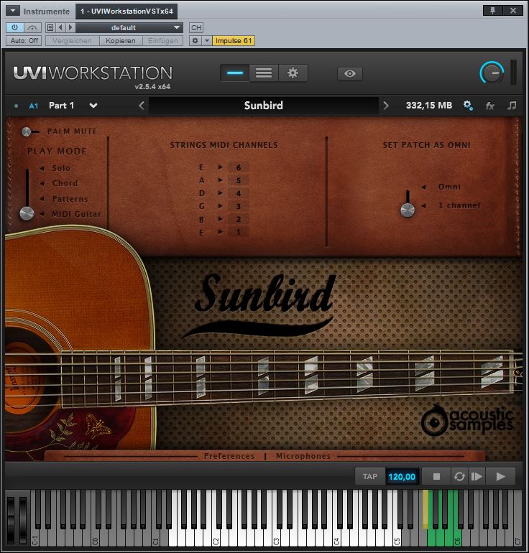Toggle the plugin power bypass button
The image size is (529, 553).
point(15,27)
